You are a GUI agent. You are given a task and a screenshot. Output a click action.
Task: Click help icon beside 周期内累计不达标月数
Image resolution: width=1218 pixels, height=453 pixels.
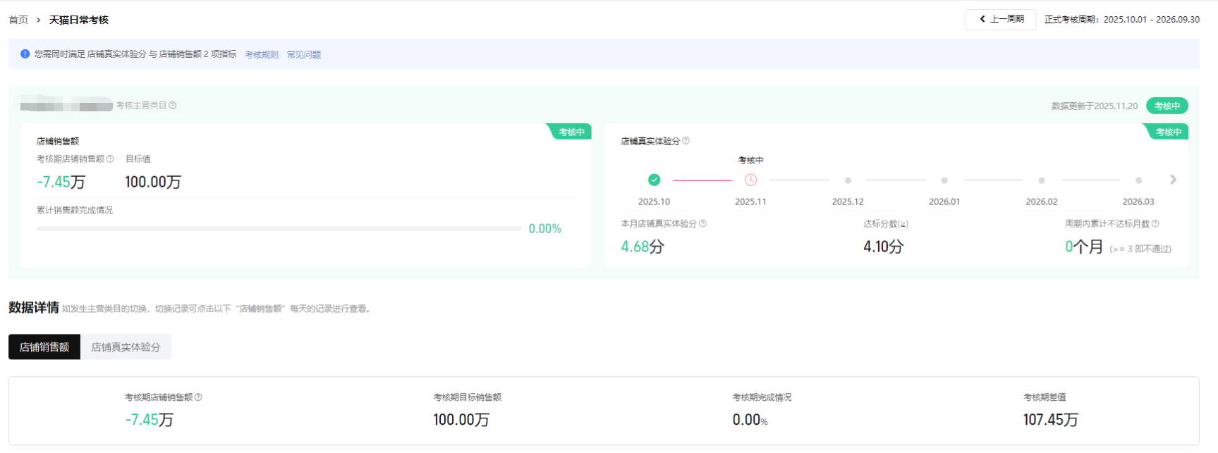pos(1155,224)
